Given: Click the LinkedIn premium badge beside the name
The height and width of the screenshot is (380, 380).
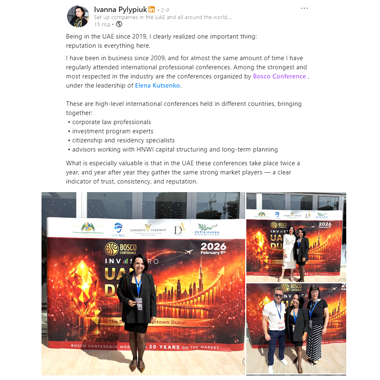Looking at the screenshot, I should 152,9.
